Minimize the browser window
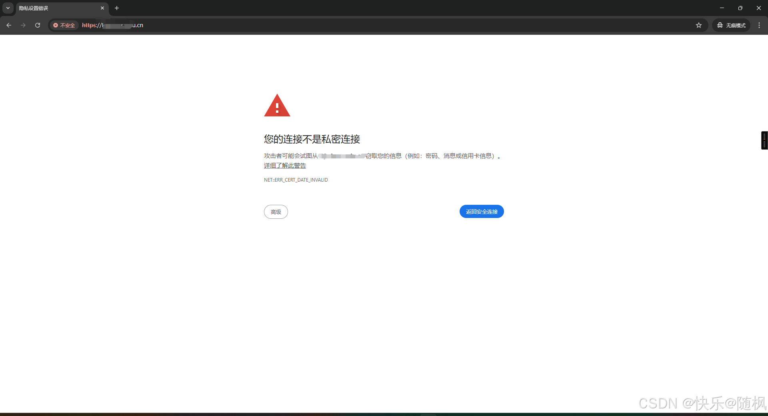The image size is (768, 416). [722, 8]
